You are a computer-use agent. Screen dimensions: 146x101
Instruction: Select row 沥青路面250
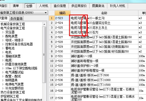coord(104,47)
